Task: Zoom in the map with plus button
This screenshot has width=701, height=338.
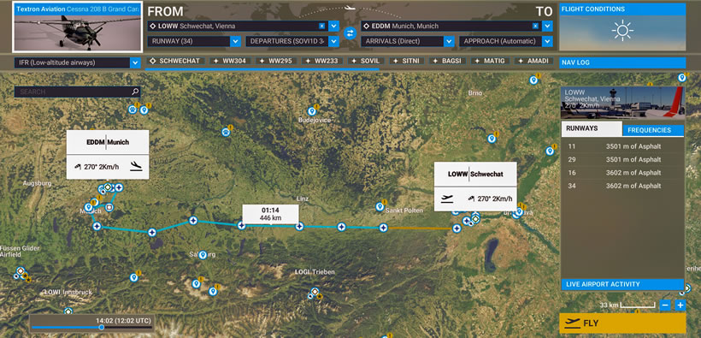Action: 680,305
